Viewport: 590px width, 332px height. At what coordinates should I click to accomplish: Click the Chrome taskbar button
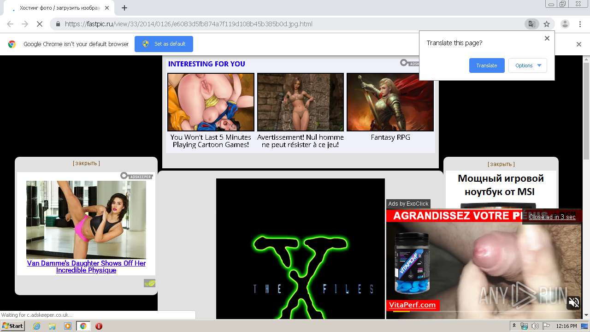pyautogui.click(x=83, y=326)
